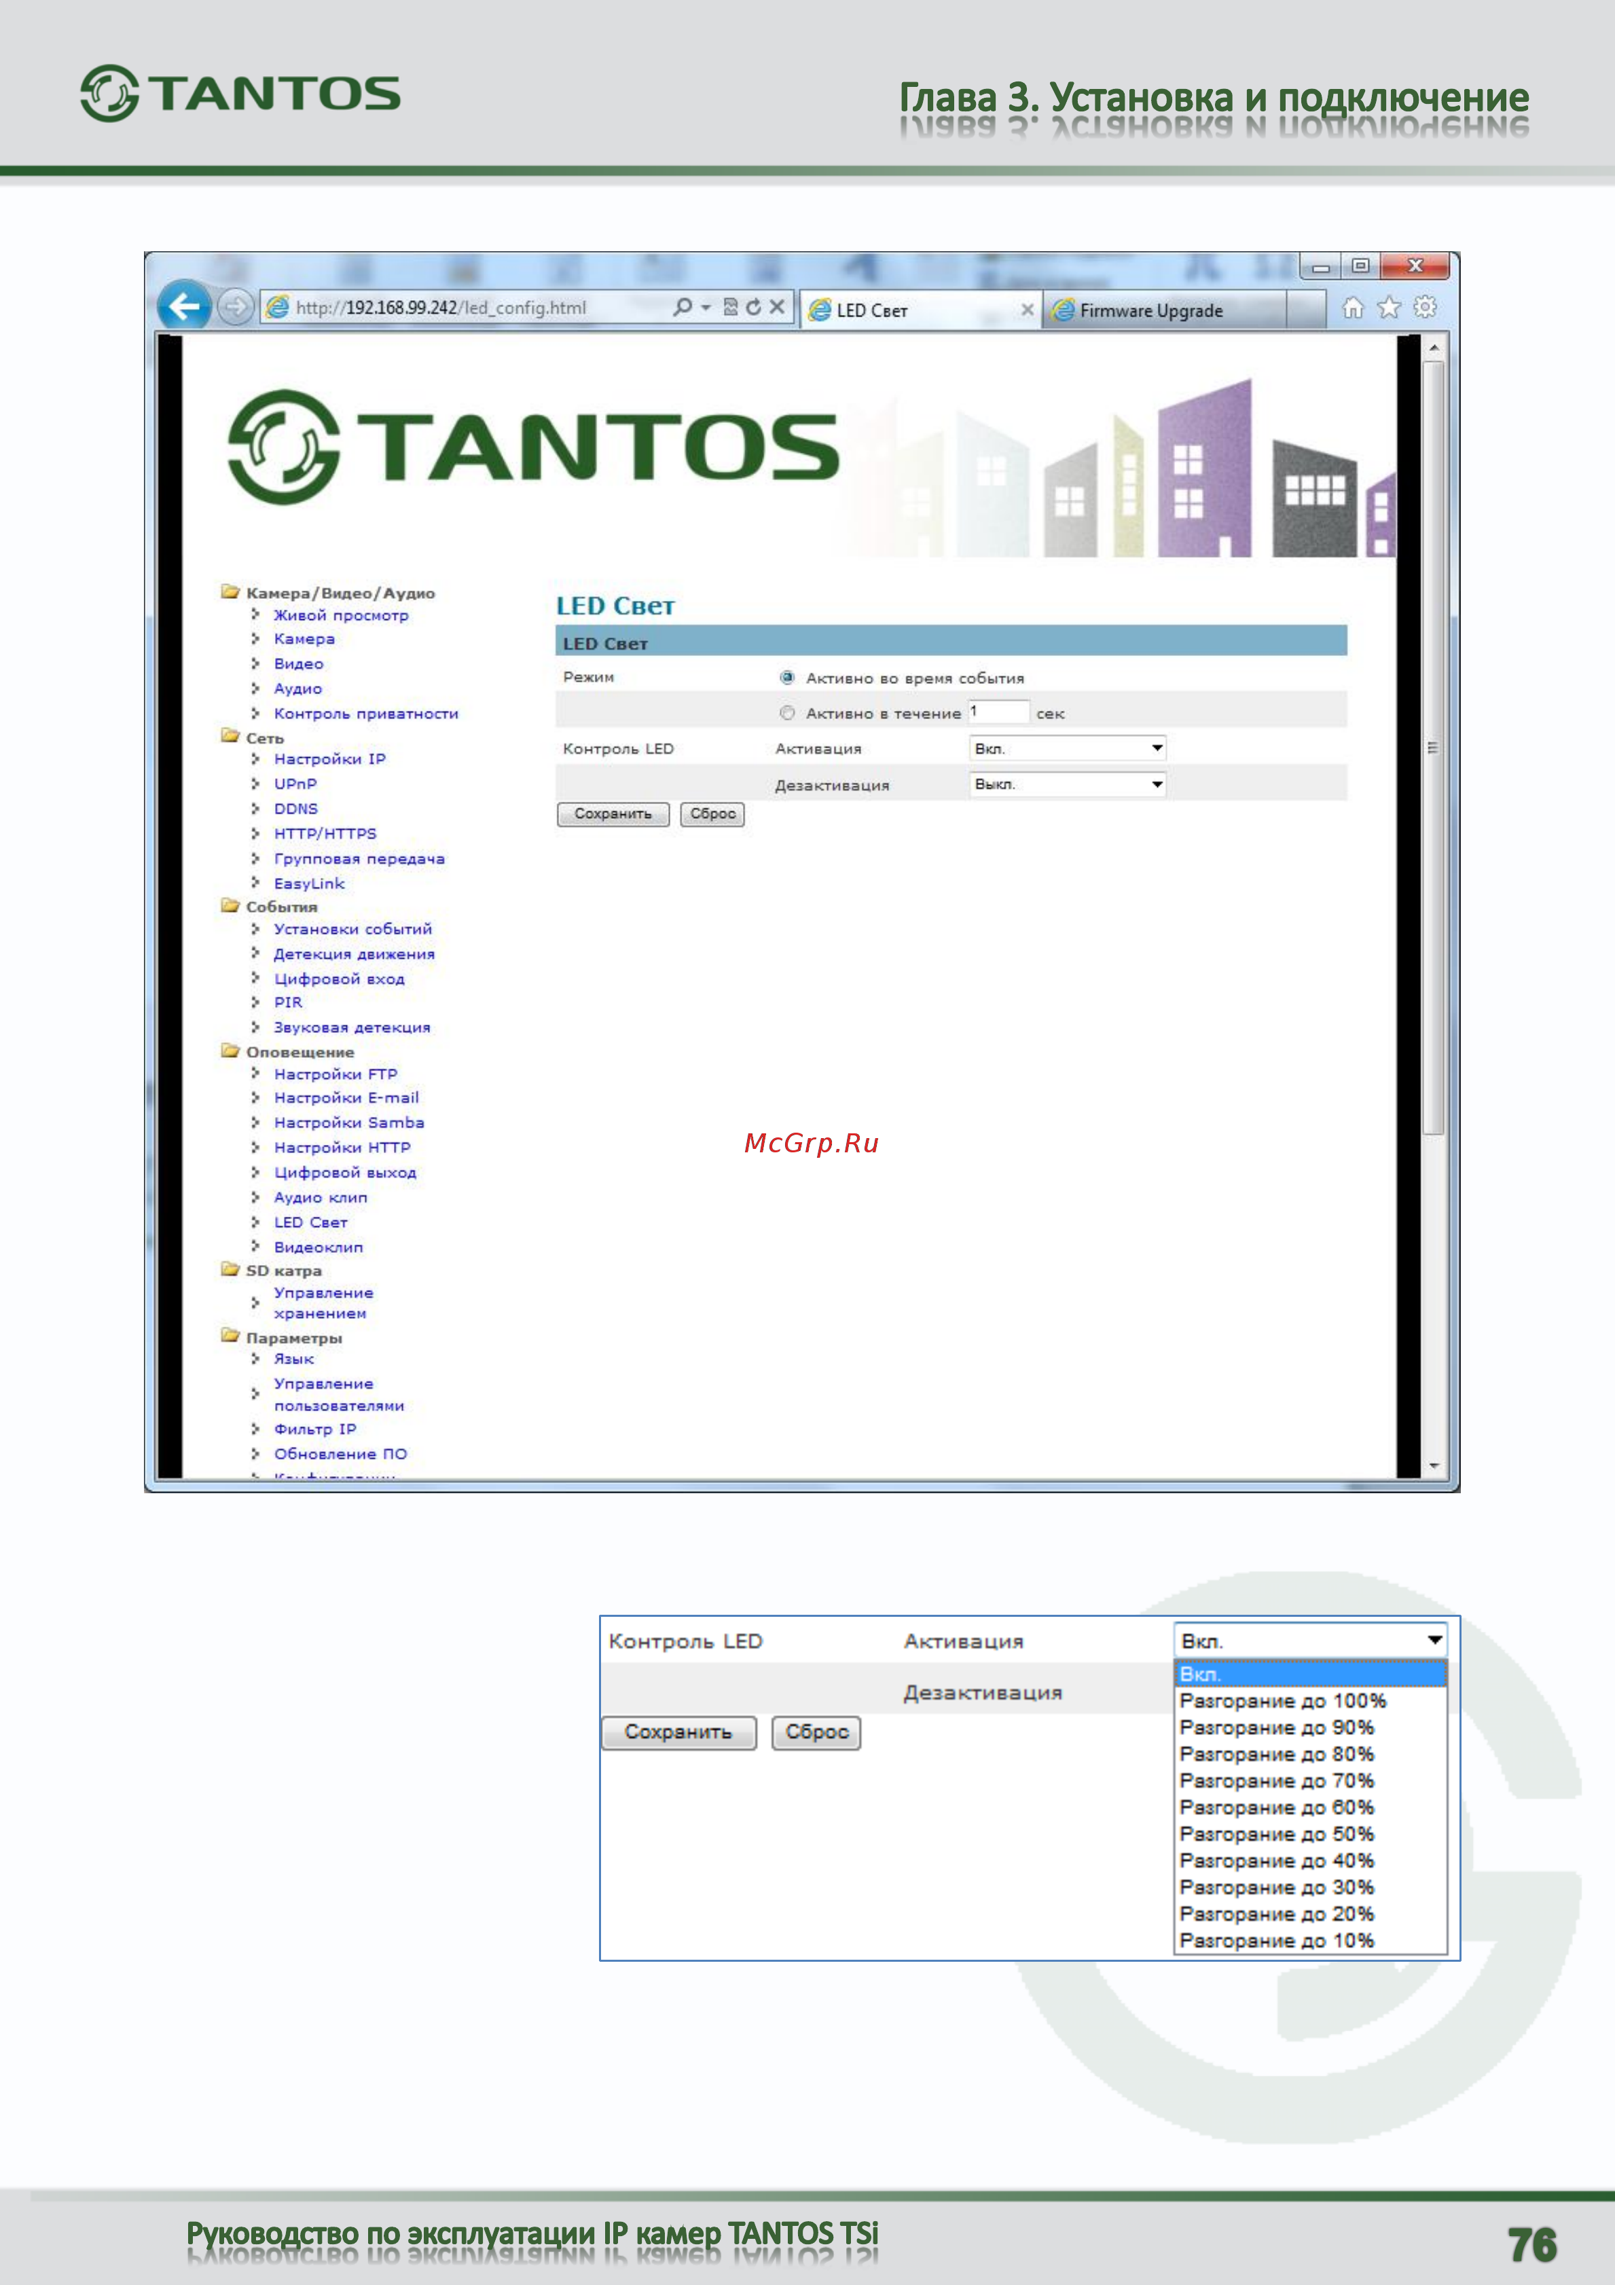Select 'Разгорание до 70%' option

[x=1309, y=1780]
